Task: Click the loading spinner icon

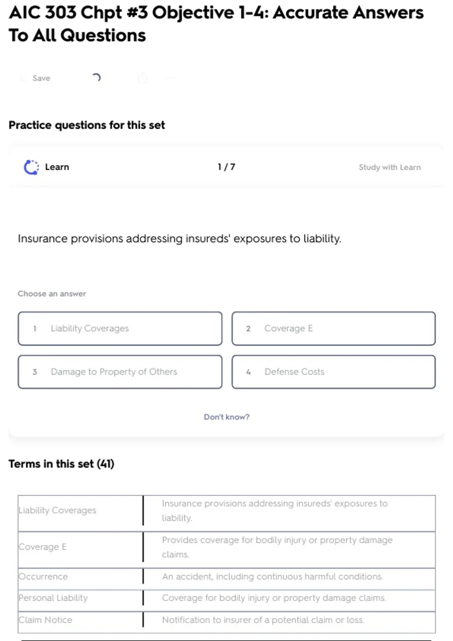Action: [96, 78]
